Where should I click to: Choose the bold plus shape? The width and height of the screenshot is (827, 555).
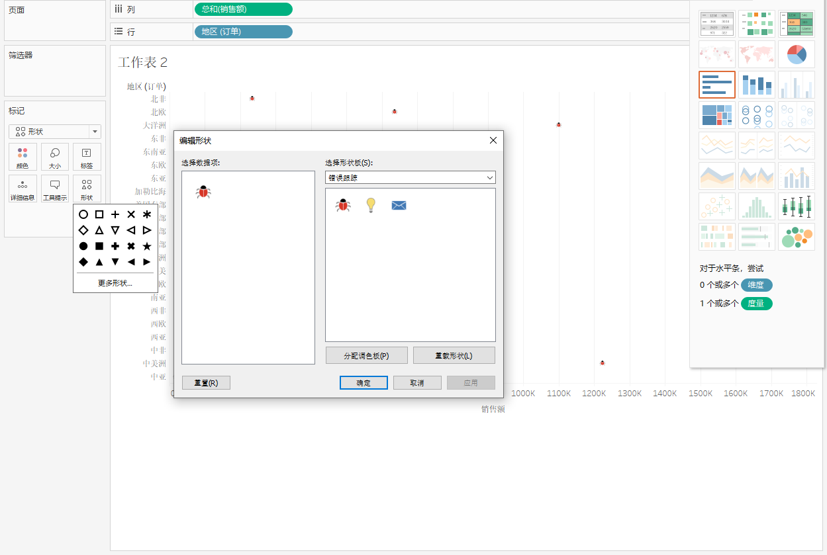(115, 246)
